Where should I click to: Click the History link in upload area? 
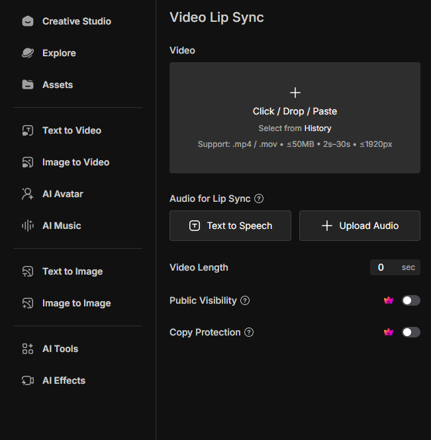click(x=318, y=128)
